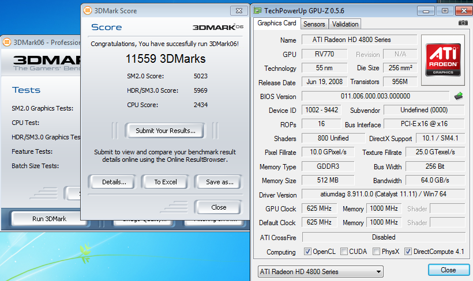Click the ATI CrossFire Disabled field

(x=384, y=237)
